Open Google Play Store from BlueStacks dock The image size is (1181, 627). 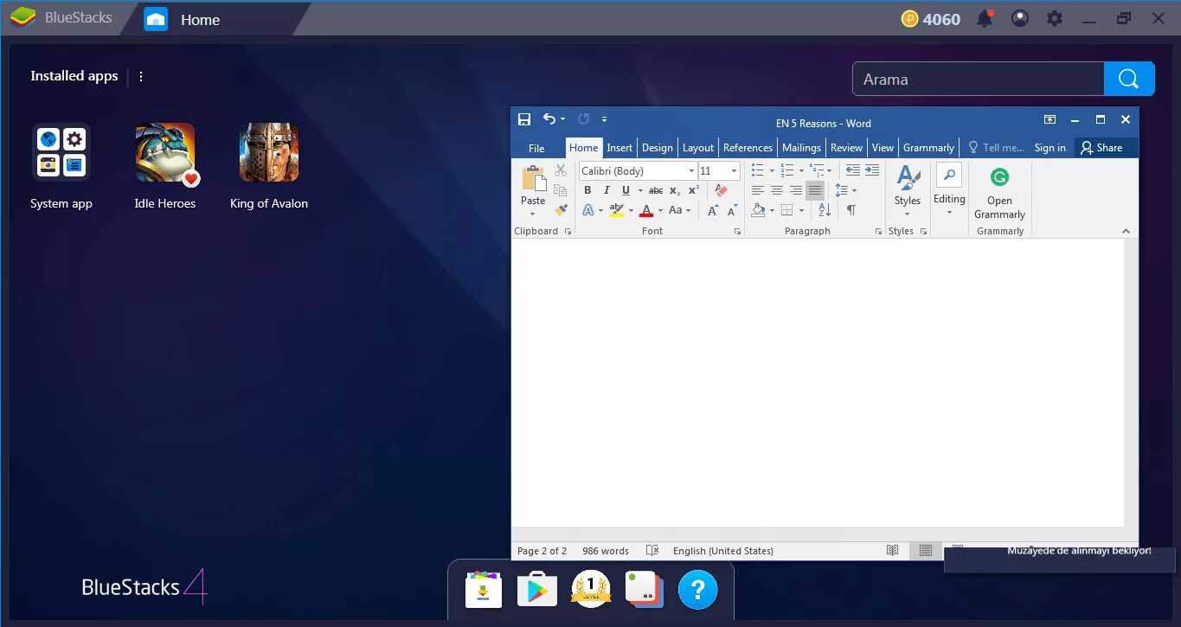click(x=537, y=591)
